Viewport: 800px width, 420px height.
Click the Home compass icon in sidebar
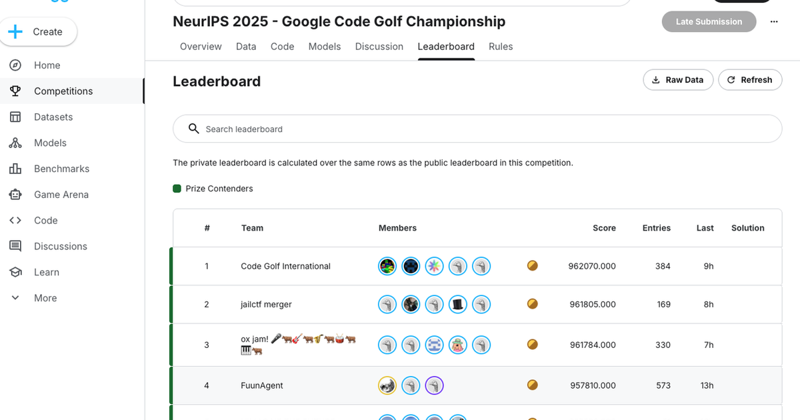pos(15,65)
